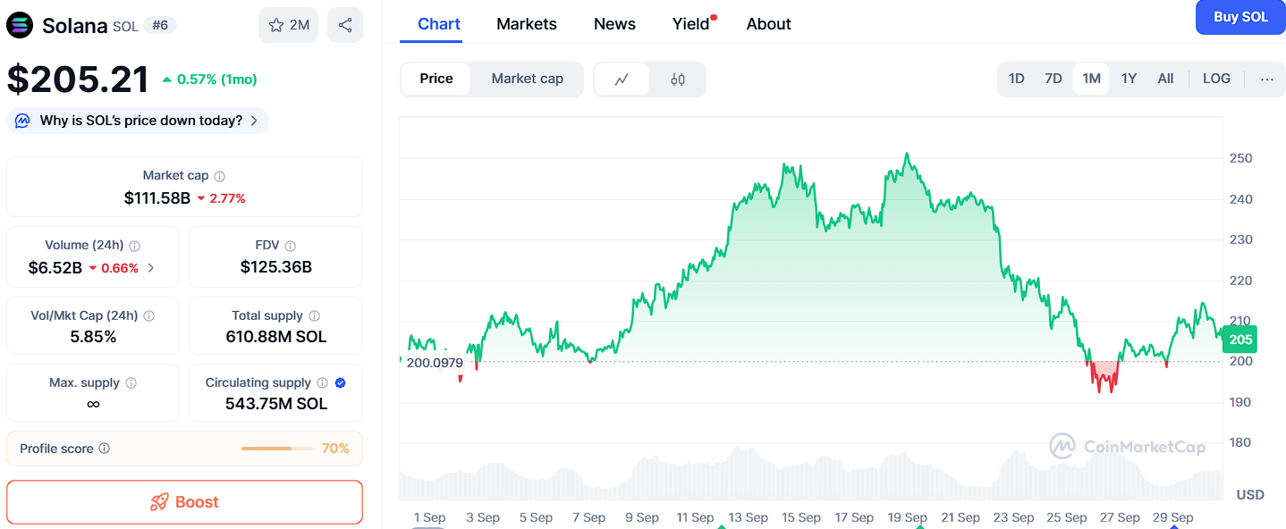Switch to candlestick chart icon
Screen dimensions: 1286x529
(x=678, y=80)
